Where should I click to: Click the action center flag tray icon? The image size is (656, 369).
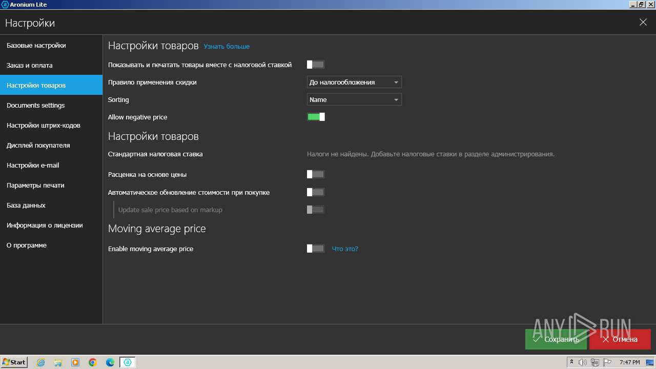point(606,362)
